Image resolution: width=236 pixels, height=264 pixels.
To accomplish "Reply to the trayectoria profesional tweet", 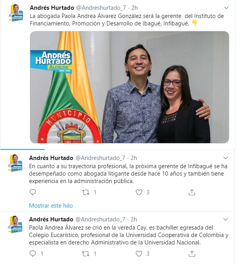I will point(33,192).
